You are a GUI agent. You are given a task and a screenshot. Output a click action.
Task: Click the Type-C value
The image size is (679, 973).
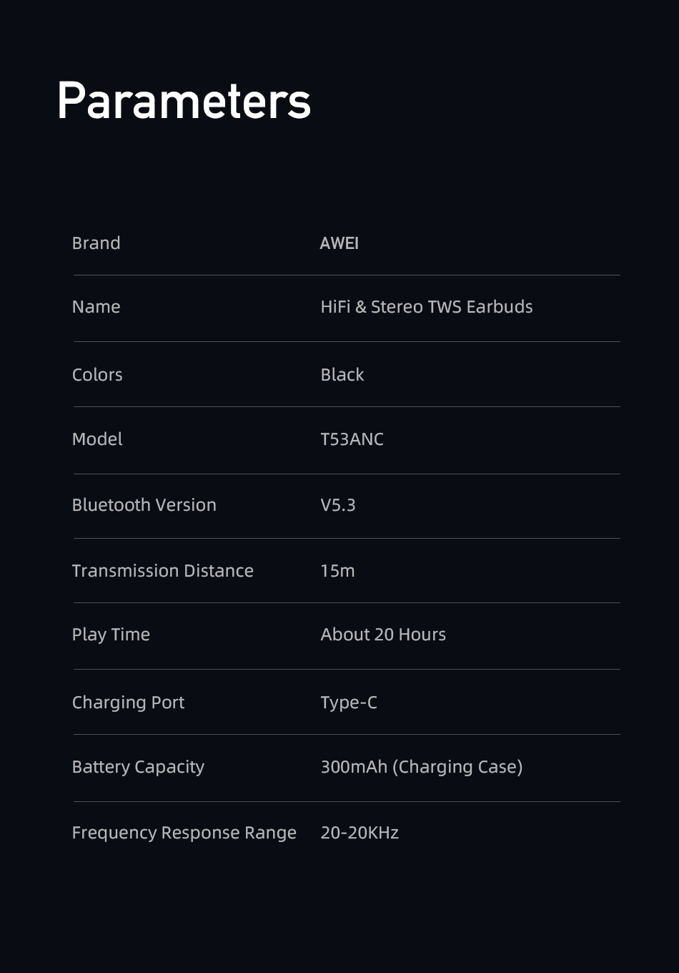tap(349, 703)
